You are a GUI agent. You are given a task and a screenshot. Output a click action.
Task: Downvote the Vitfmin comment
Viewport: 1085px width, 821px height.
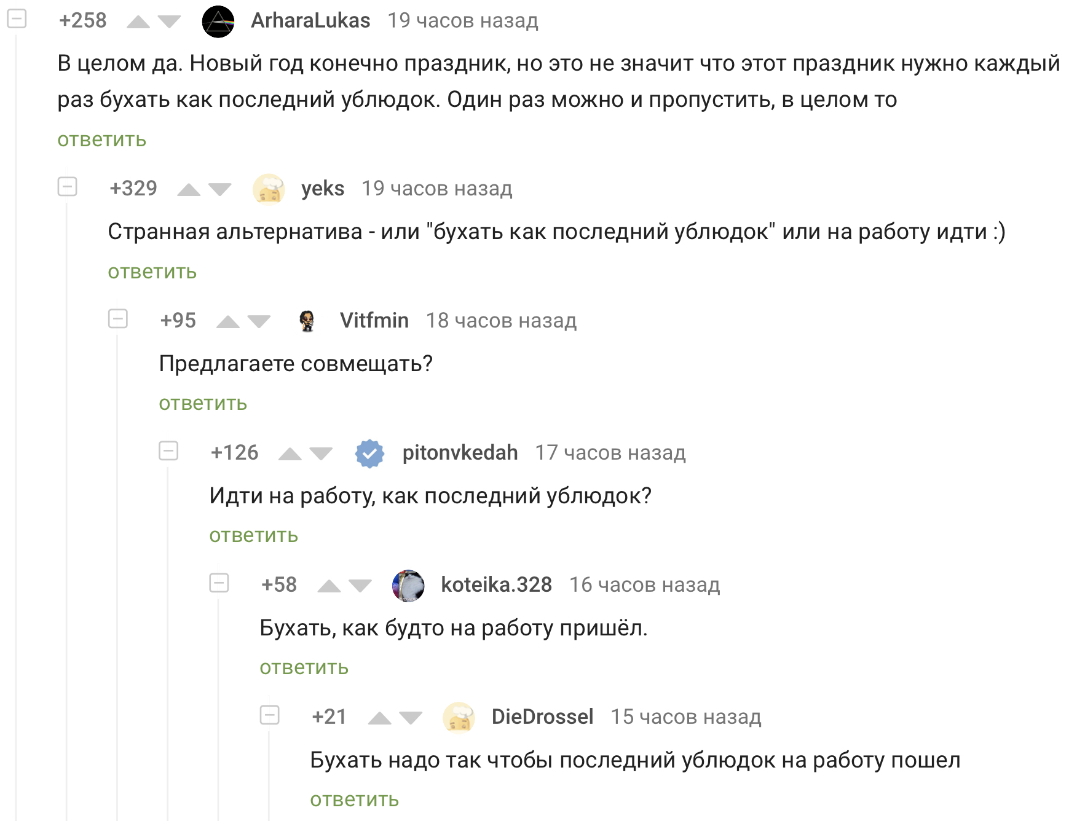point(259,322)
